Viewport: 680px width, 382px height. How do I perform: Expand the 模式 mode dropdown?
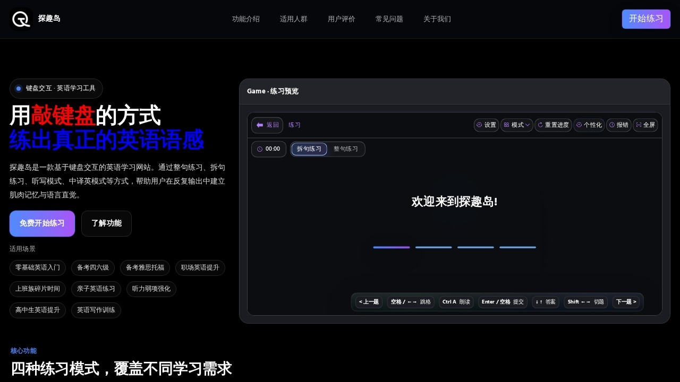point(517,125)
